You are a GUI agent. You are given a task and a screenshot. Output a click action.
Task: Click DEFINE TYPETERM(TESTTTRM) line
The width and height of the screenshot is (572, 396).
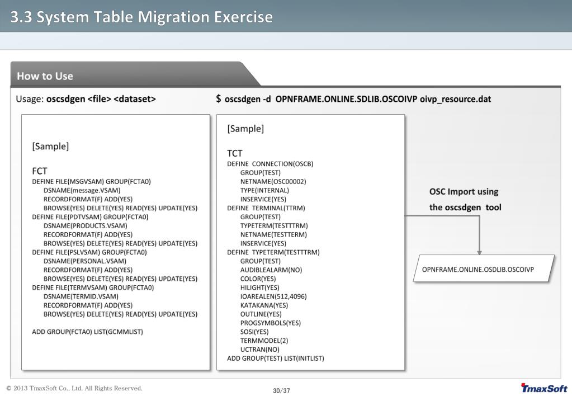[273, 252]
